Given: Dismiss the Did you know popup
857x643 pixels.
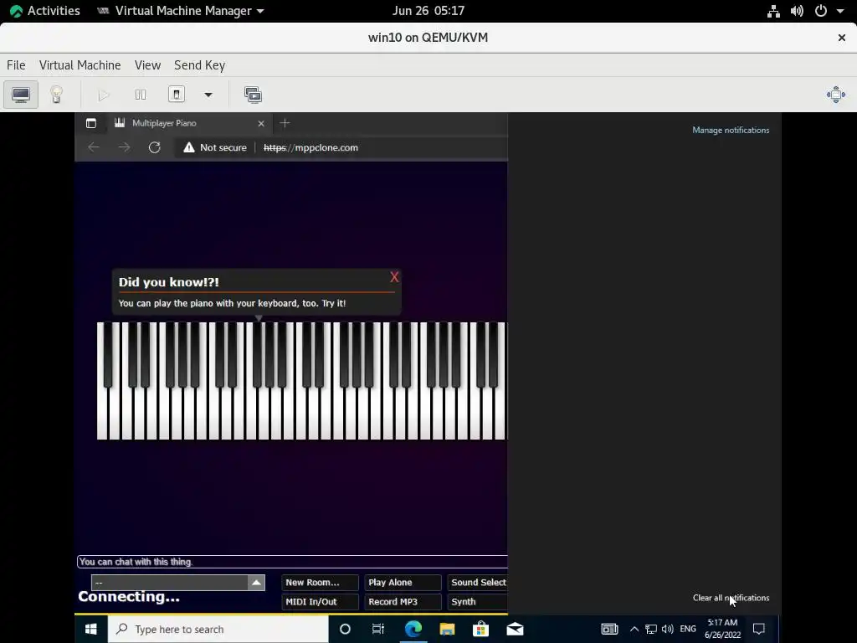Looking at the screenshot, I should click(394, 277).
